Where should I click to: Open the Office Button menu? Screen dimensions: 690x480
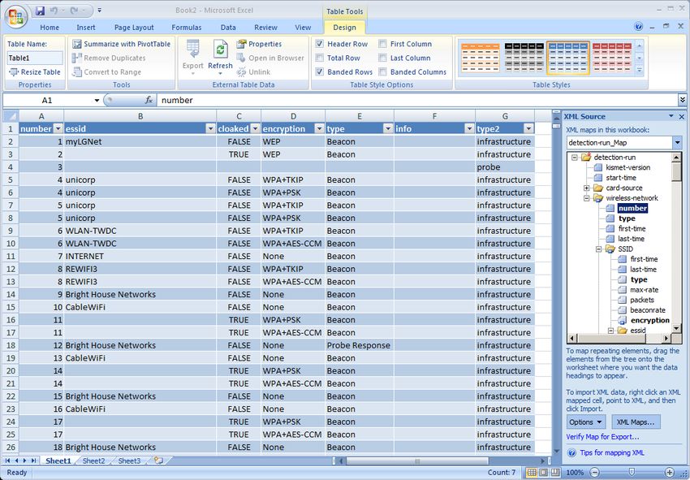point(16,17)
